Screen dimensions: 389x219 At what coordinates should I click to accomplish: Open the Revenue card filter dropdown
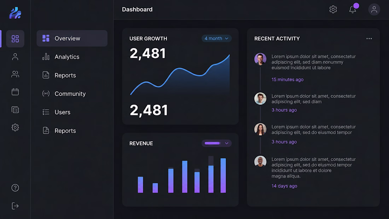[x=216, y=143]
